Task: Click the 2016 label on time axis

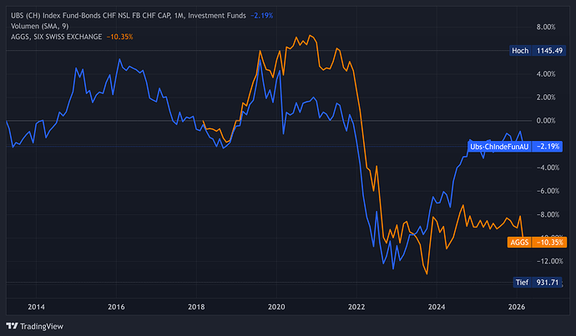Action: coord(116,307)
